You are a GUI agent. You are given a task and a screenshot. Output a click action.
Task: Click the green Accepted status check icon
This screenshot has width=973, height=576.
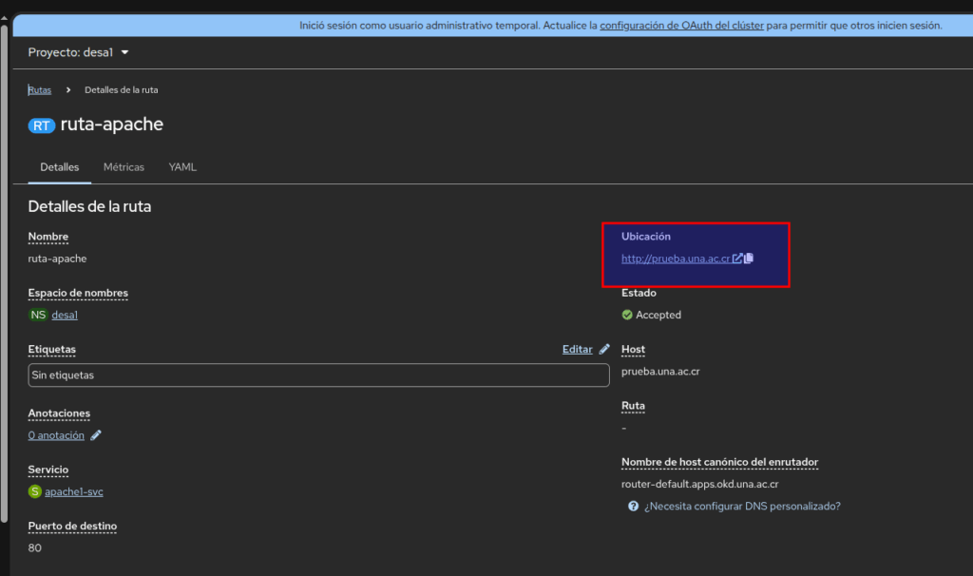click(x=627, y=315)
